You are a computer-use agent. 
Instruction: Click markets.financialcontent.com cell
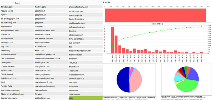tap(52, 58)
